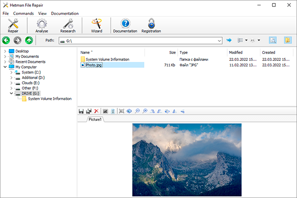Show picture at actual size
This screenshot has height=198, width=297.
coord(122,111)
